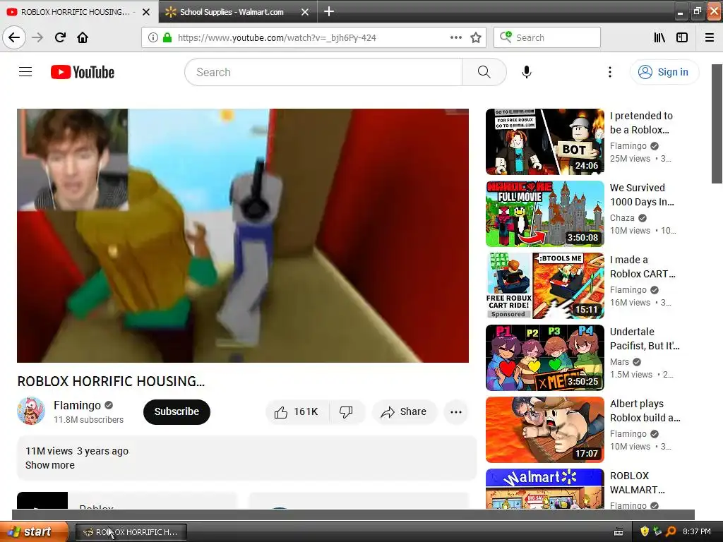The image size is (723, 542).
Task: Click the security shield tray icon
Action: tap(645, 531)
